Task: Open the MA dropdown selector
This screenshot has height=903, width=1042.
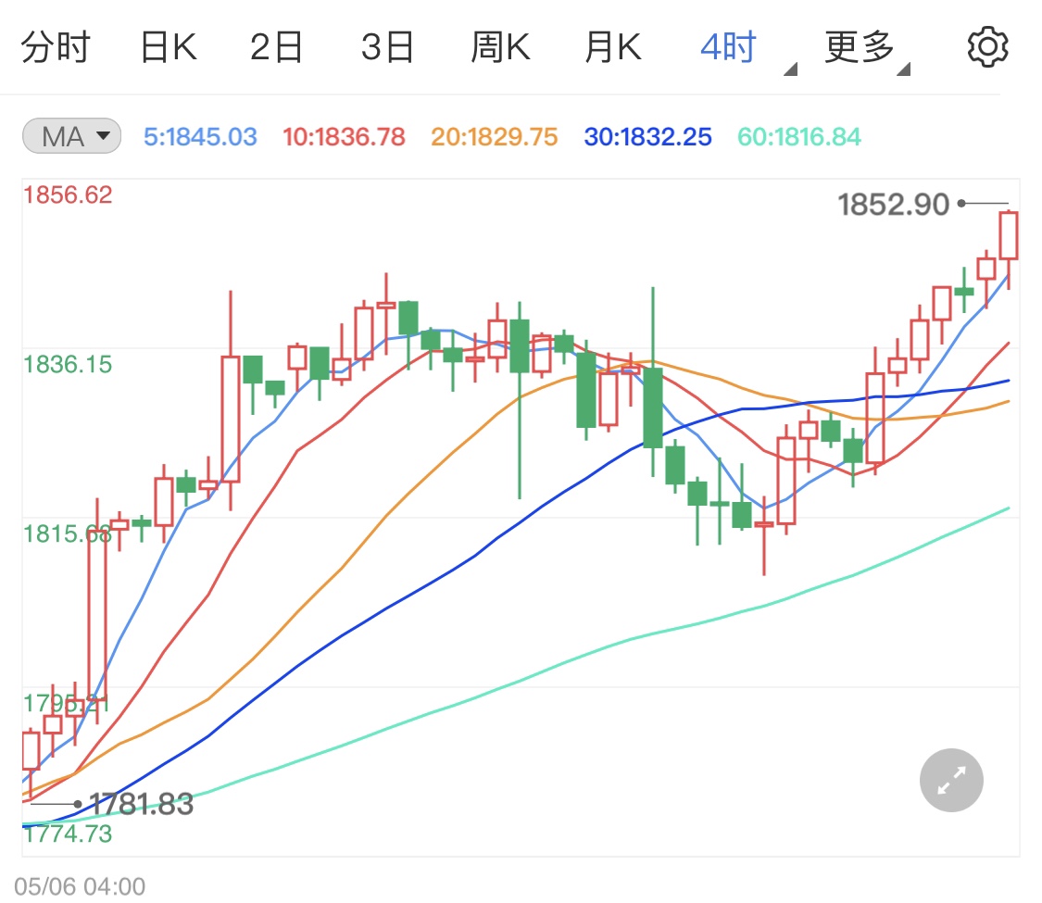Action: (70, 135)
